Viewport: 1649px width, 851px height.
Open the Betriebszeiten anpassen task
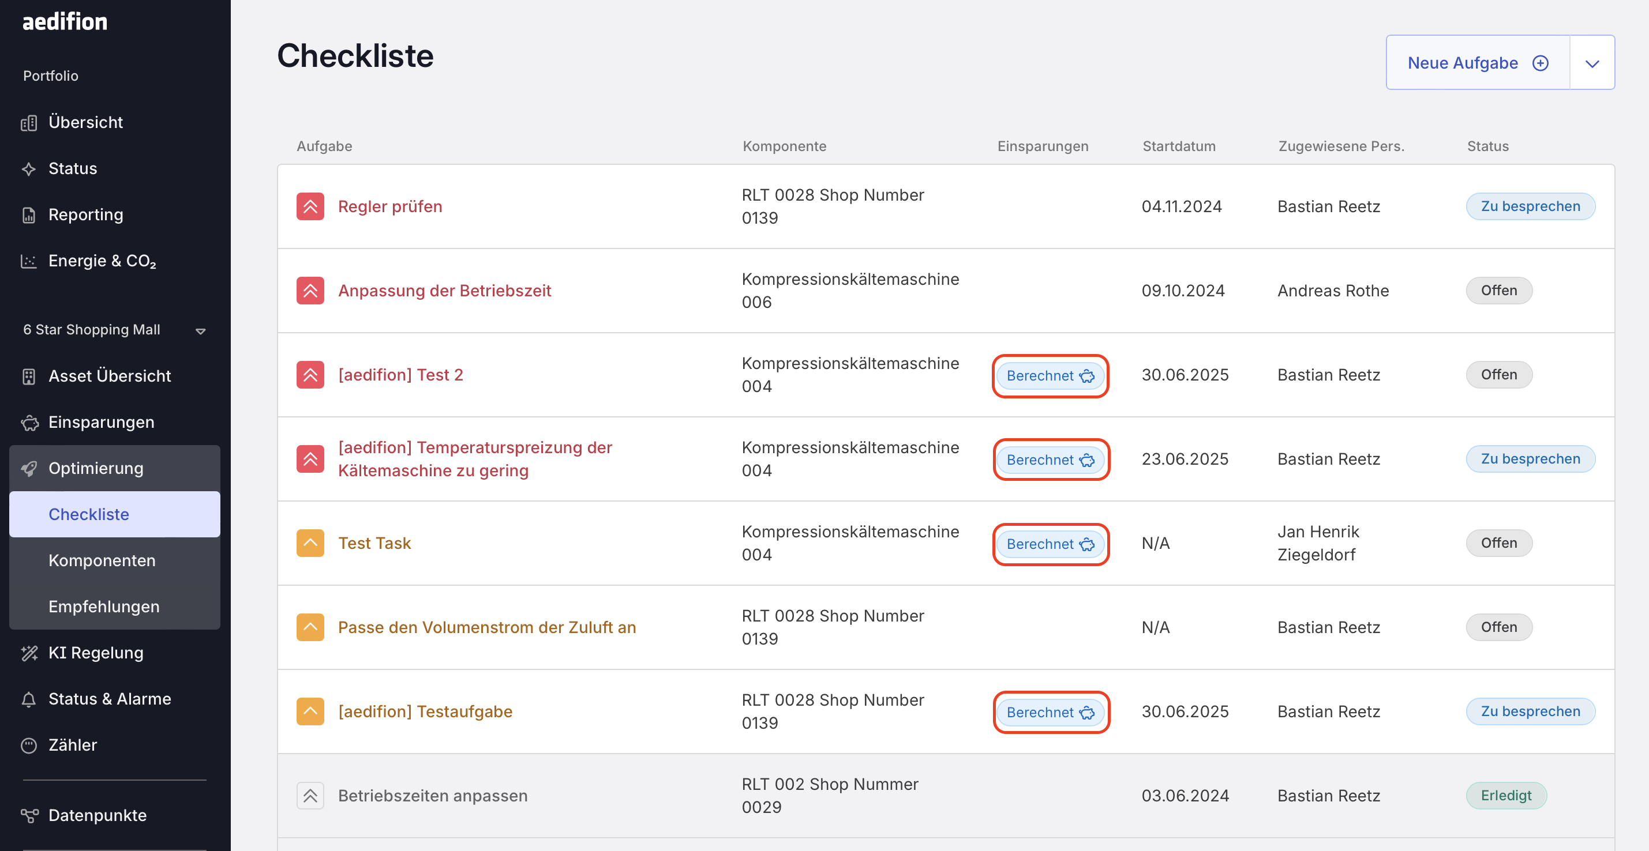click(433, 795)
